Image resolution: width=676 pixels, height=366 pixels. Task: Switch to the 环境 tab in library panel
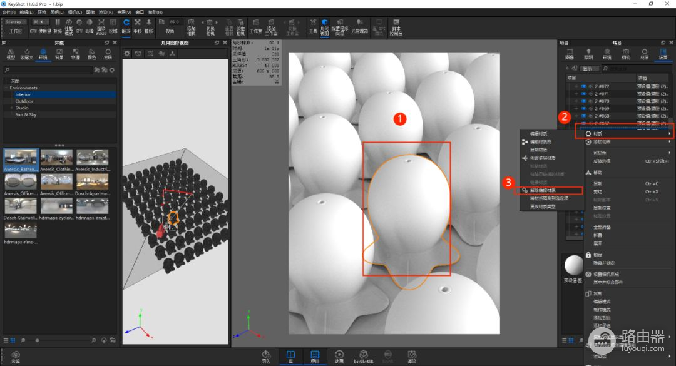[43, 54]
